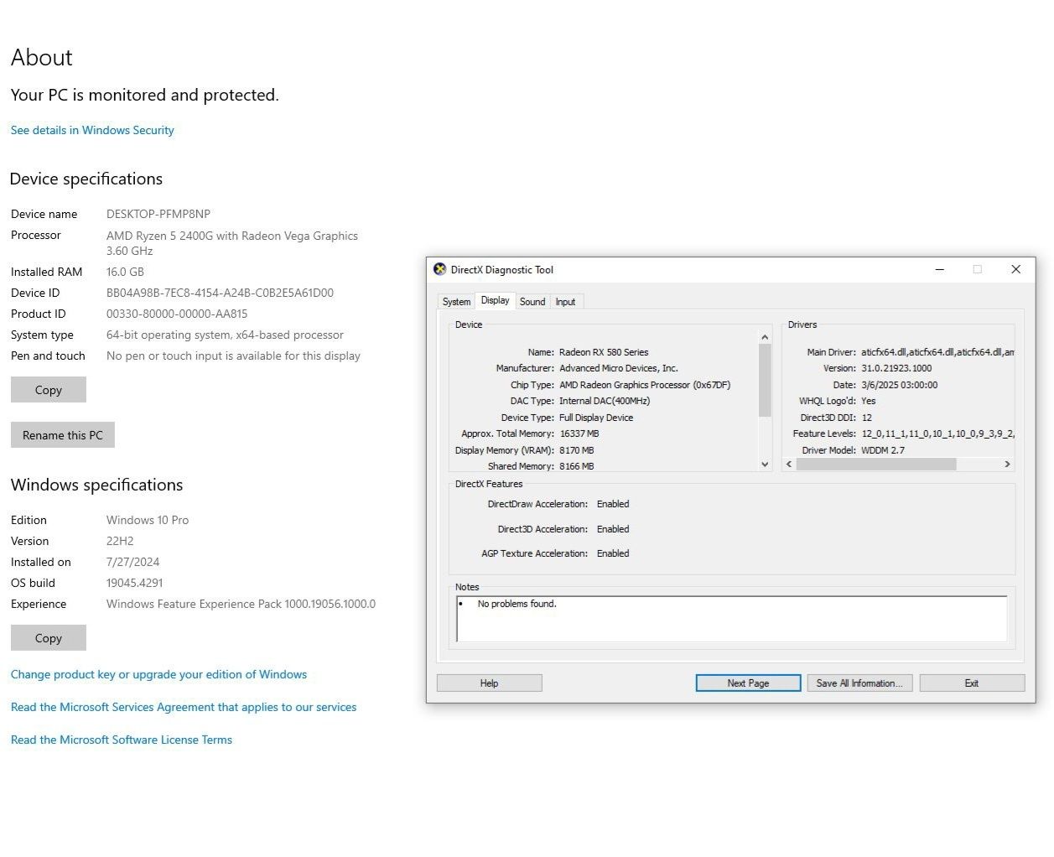
Task: Click the Product ID value 00330-80000-00000-AA815
Action: click(x=177, y=314)
